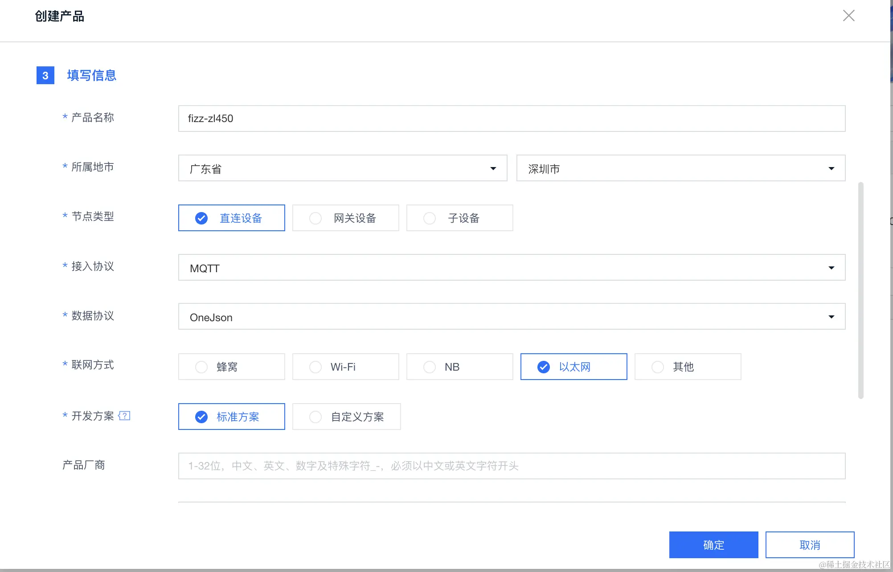Select 其他 networking option
The width and height of the screenshot is (893, 572).
pos(688,367)
